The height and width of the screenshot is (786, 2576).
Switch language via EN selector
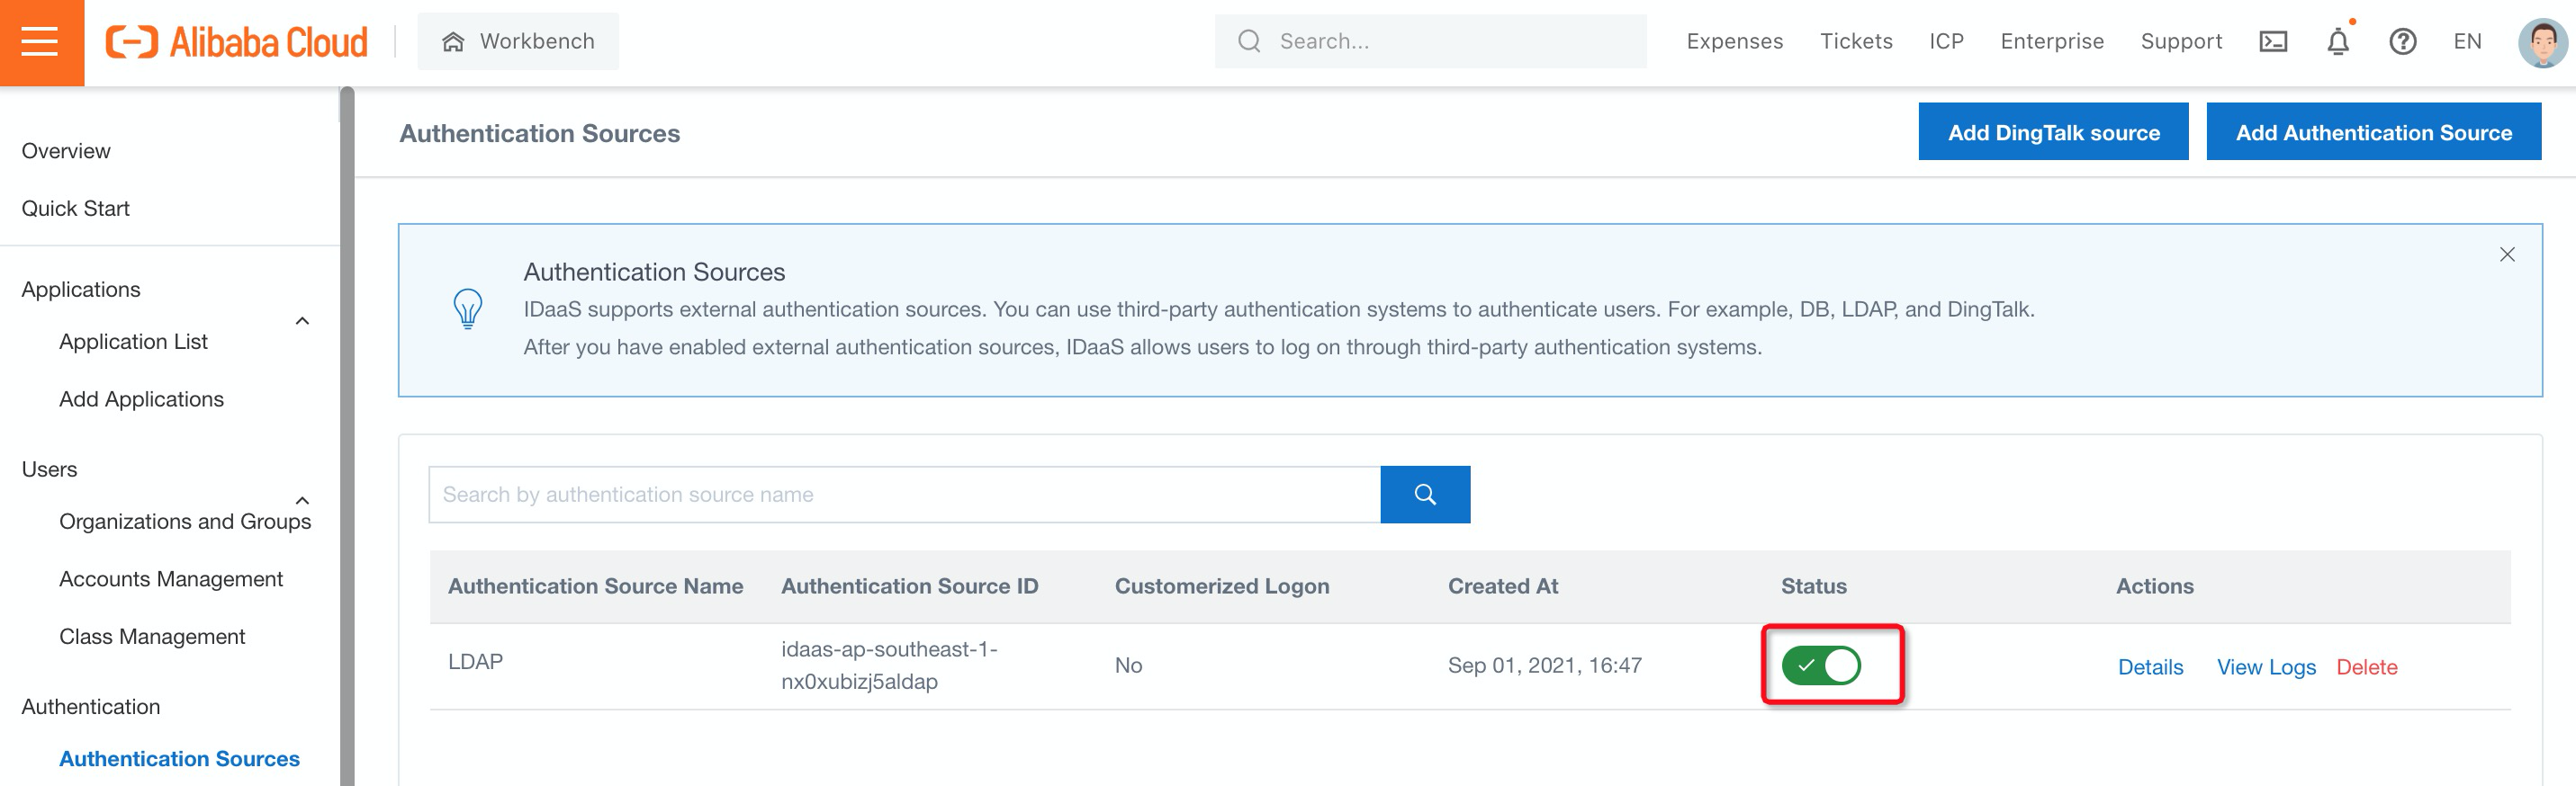tap(2466, 42)
